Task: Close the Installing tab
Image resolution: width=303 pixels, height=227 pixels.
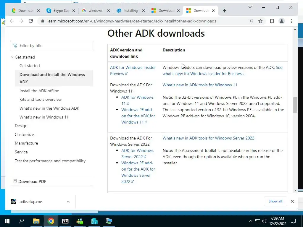Action: coord(144,11)
